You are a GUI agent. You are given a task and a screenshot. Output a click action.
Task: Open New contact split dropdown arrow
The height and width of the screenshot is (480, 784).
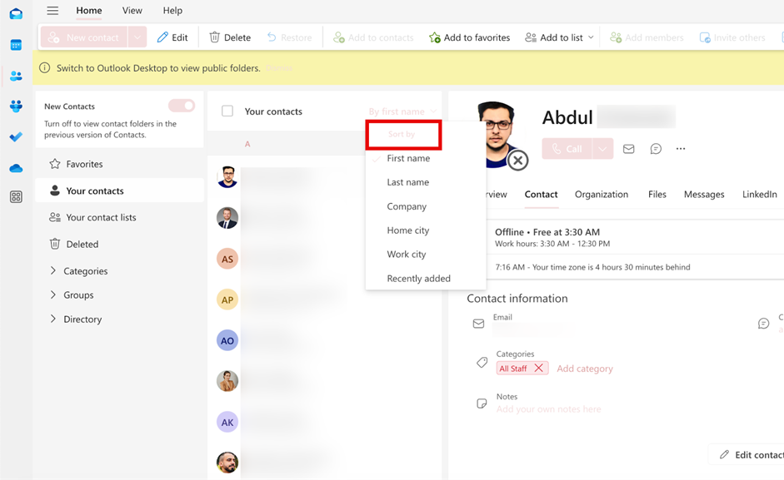(x=137, y=37)
